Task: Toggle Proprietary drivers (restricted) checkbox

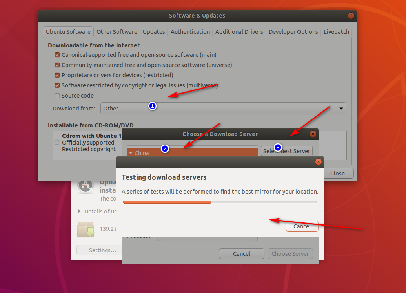Action: point(57,75)
